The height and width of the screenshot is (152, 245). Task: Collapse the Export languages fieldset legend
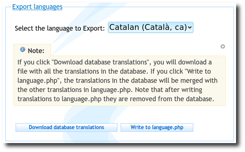click(37, 7)
